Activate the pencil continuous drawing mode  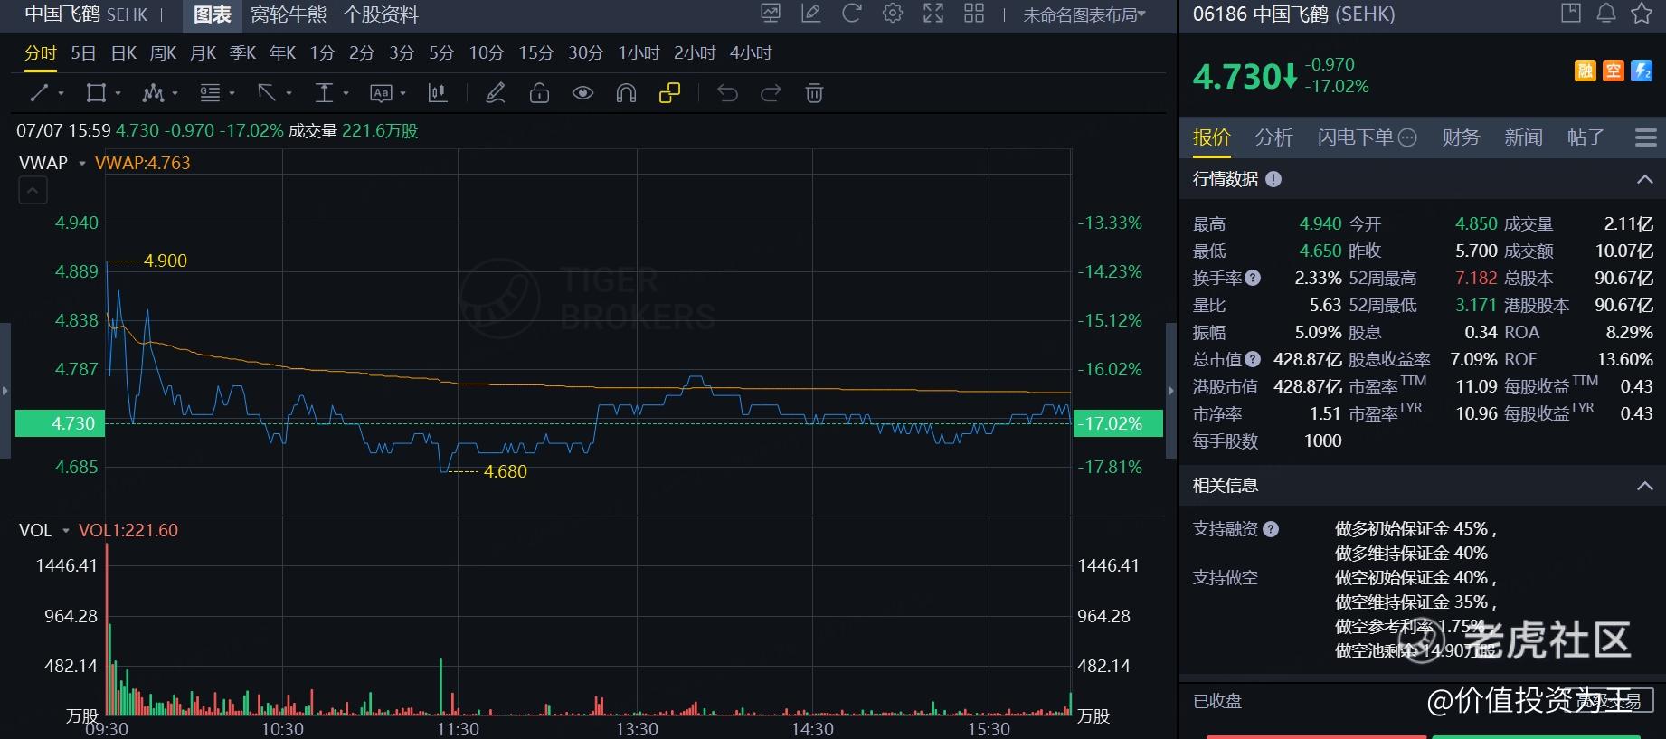pyautogui.click(x=496, y=93)
